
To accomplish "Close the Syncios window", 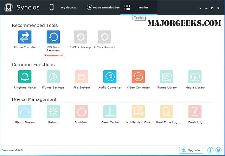I will point(218,8).
